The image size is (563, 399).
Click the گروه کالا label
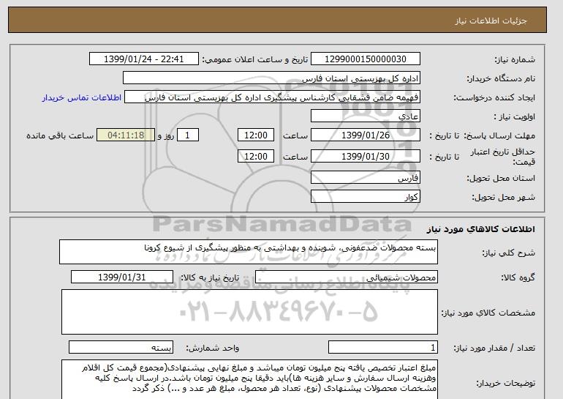pyautogui.click(x=518, y=277)
